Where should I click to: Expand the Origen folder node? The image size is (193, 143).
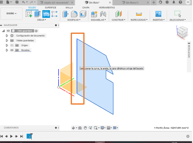click(7, 46)
